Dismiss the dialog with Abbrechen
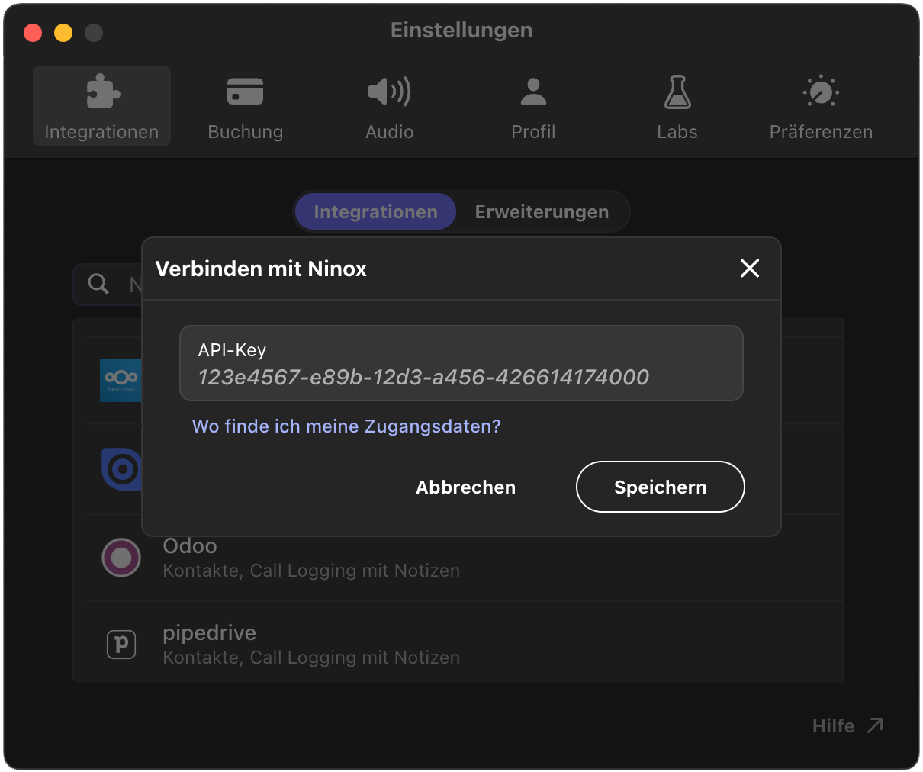The image size is (923, 772). pos(465,487)
